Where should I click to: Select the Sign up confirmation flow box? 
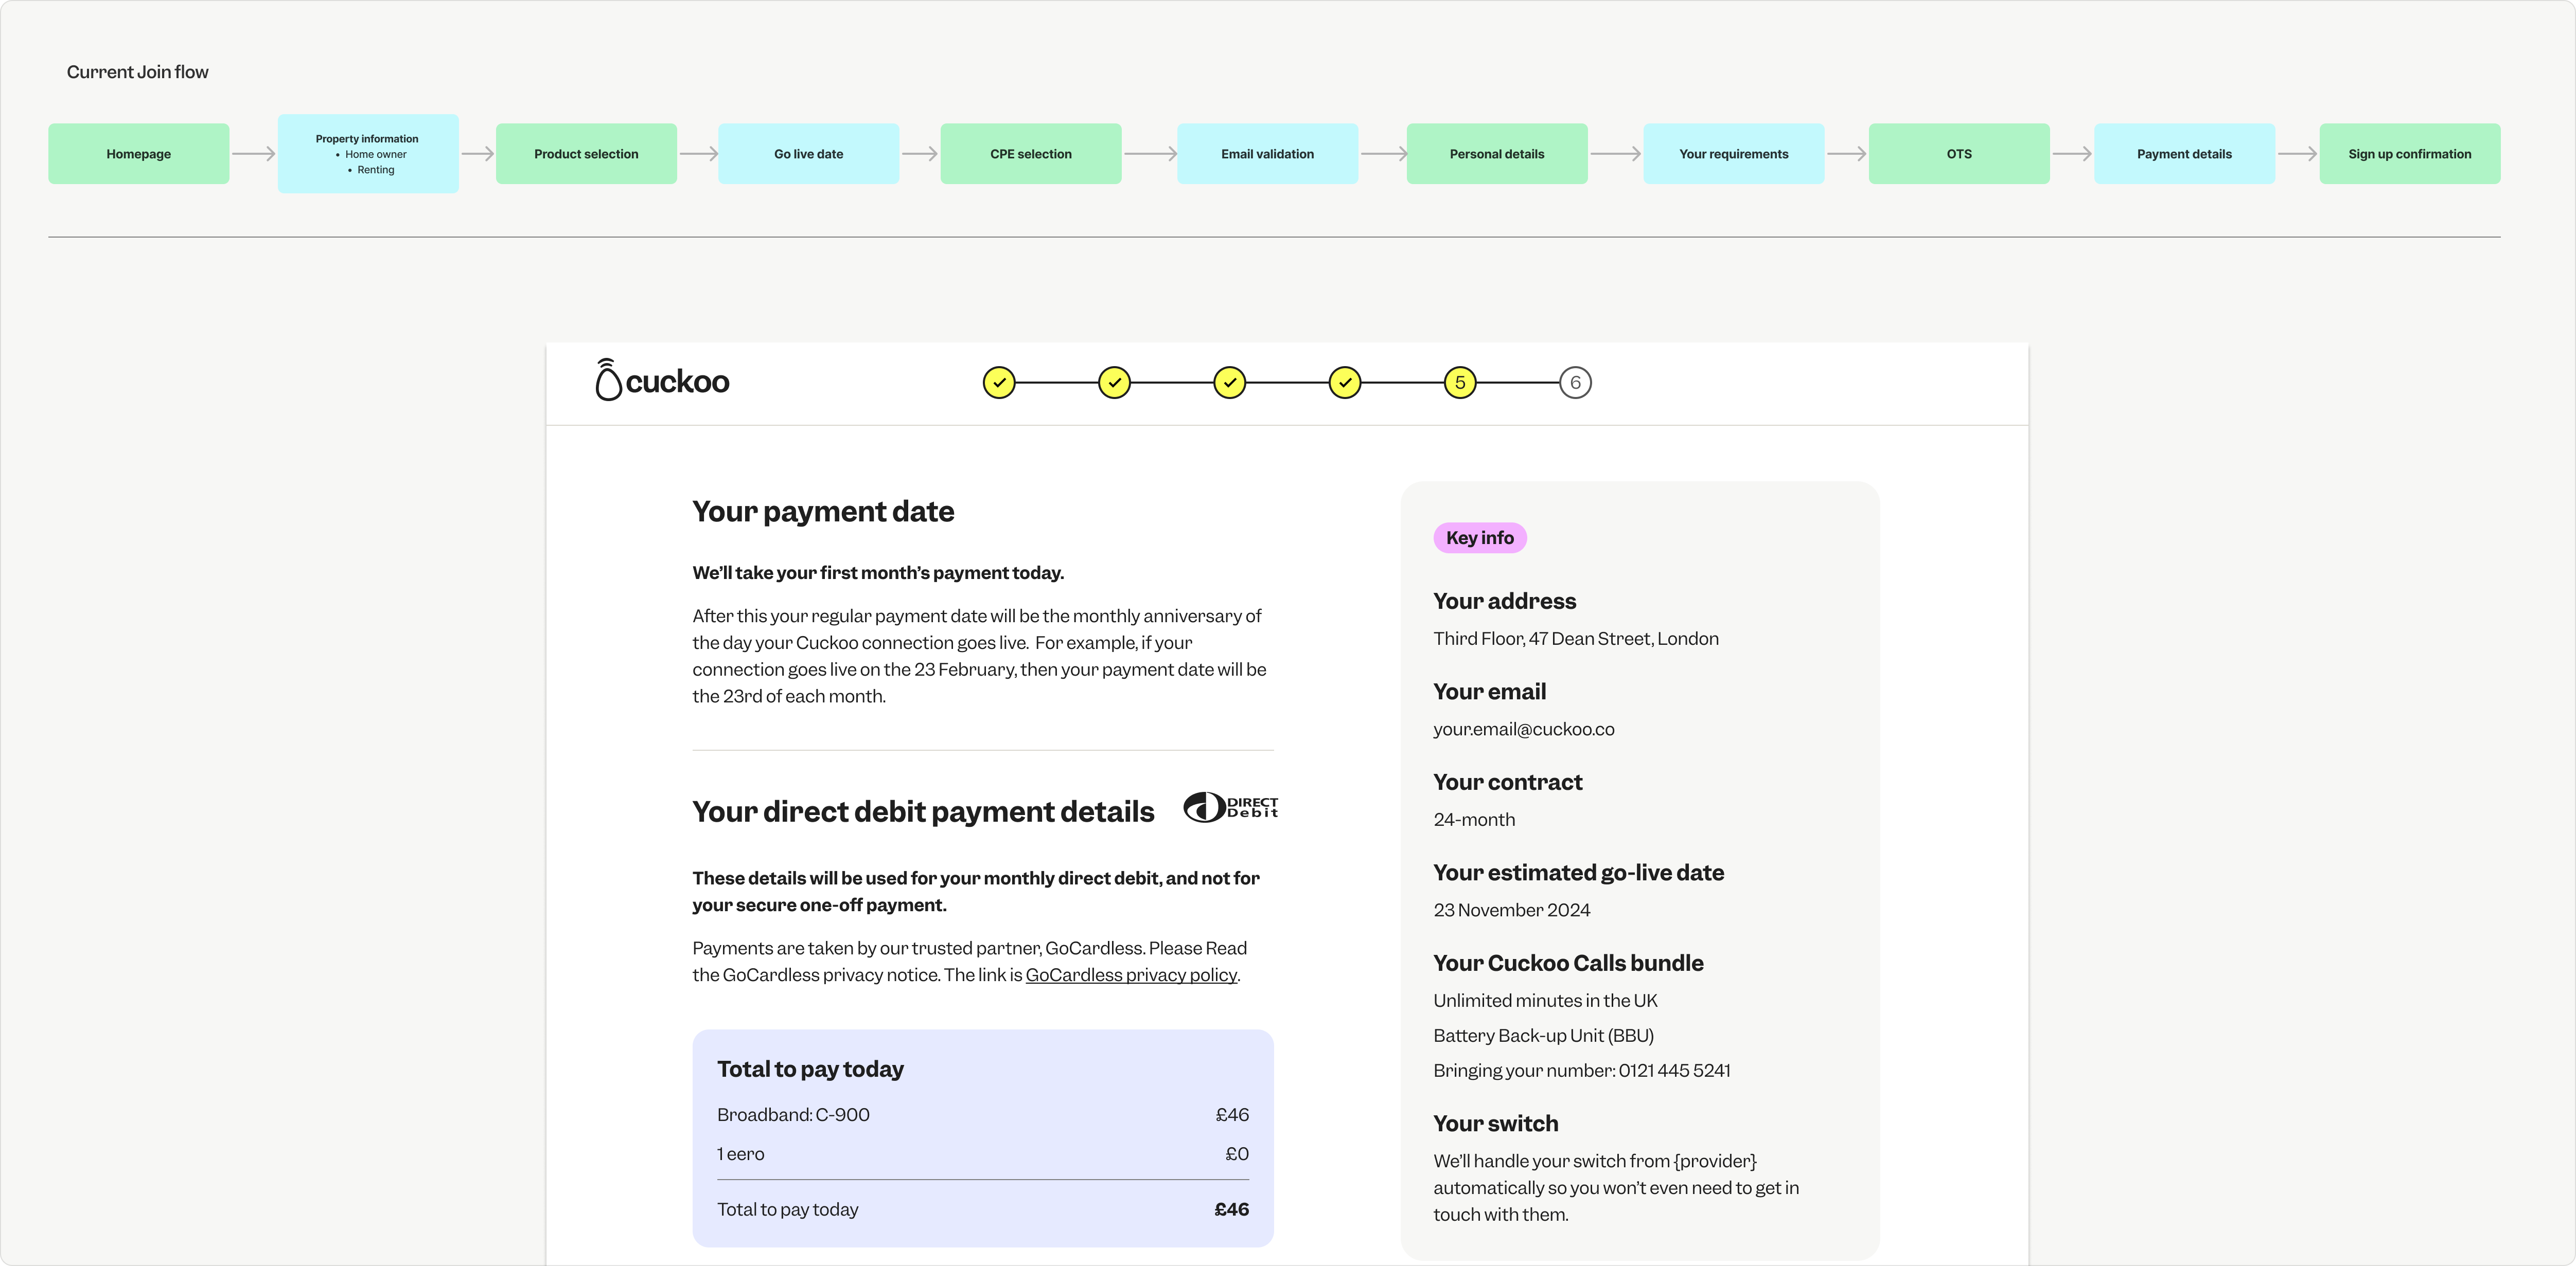pos(2409,154)
